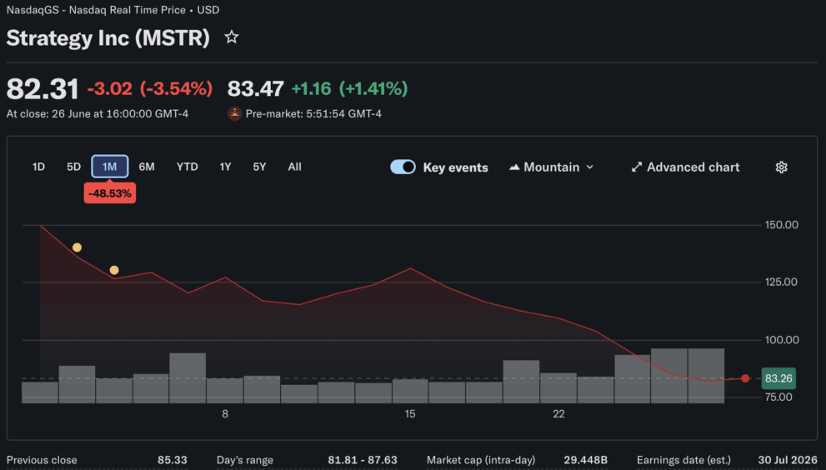Switch chart to YTD range
The height and width of the screenshot is (470, 826).
[x=187, y=167]
